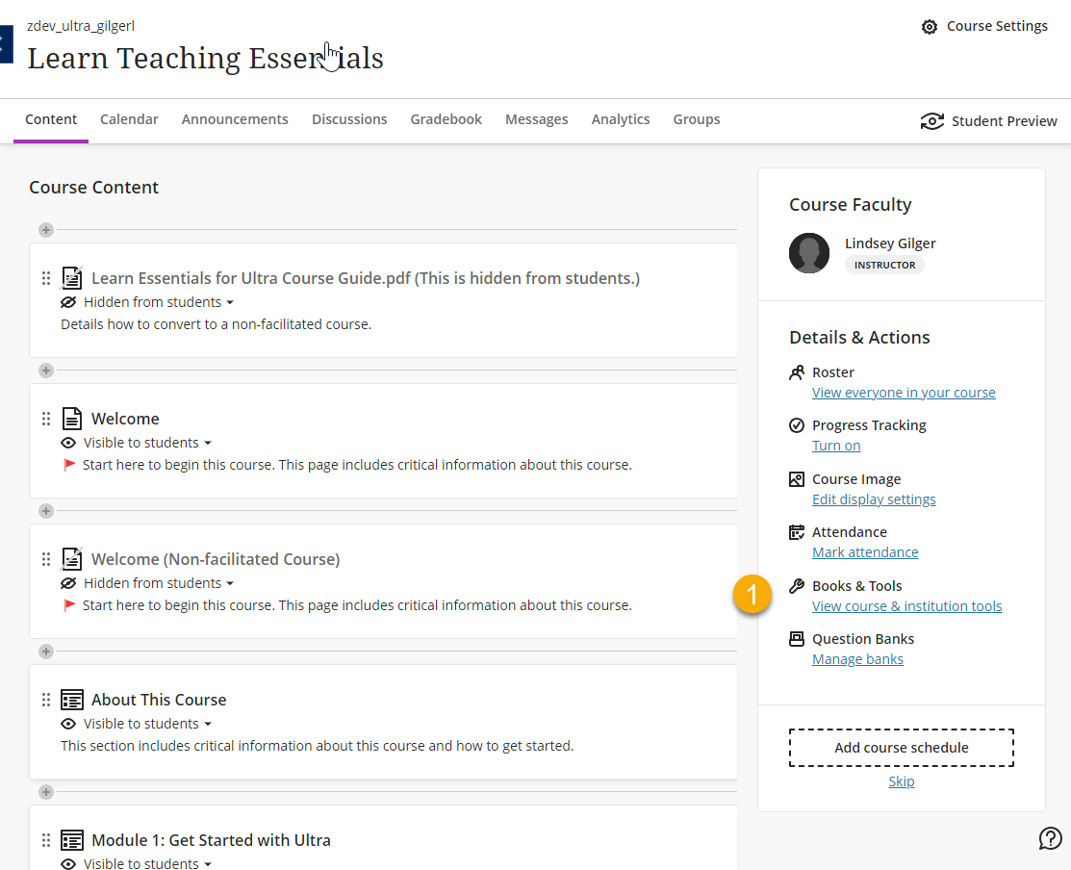Skip adding a course schedule

[x=901, y=781]
